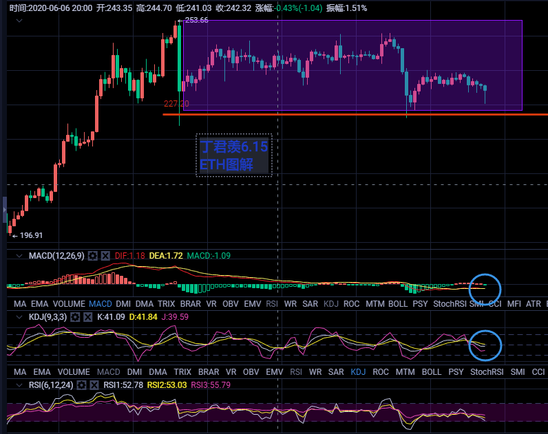Collapse the MACD panel using its chevron
The image size is (548, 434).
pyautogui.click(x=19, y=256)
